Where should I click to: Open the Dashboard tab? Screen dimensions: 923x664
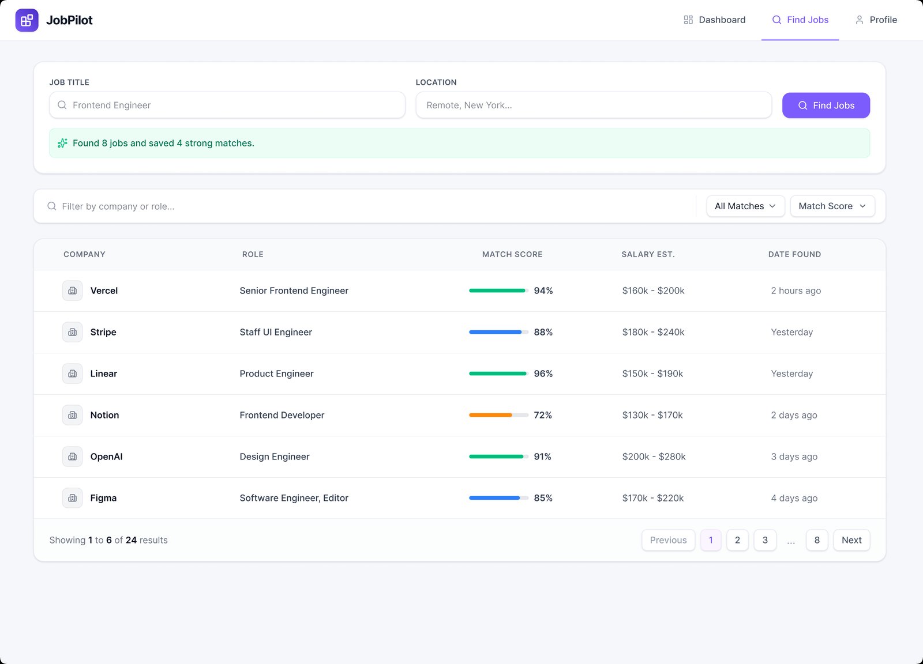714,20
